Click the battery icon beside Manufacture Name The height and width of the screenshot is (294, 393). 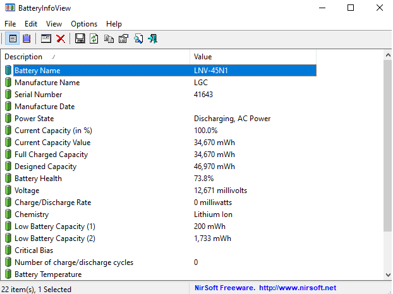pos(8,82)
